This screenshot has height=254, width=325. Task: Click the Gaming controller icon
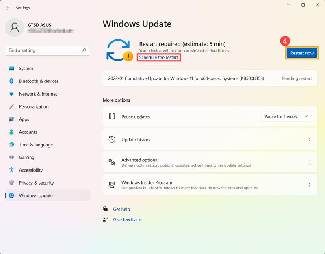(11, 157)
